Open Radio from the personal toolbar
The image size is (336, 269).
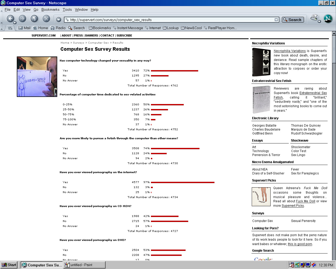(58, 28)
